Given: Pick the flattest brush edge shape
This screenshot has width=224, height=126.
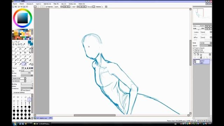Looking at the screenshot, I should pos(32,68).
